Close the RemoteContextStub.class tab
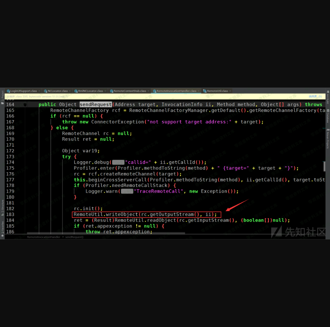 pyautogui.click(x=148, y=91)
